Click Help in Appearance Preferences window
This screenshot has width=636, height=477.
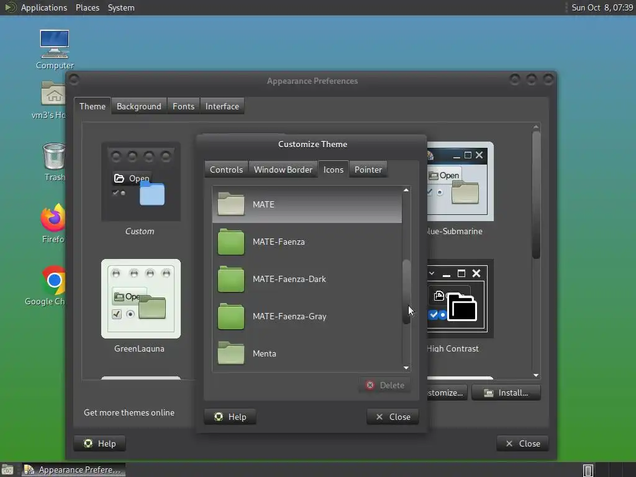[x=99, y=443]
